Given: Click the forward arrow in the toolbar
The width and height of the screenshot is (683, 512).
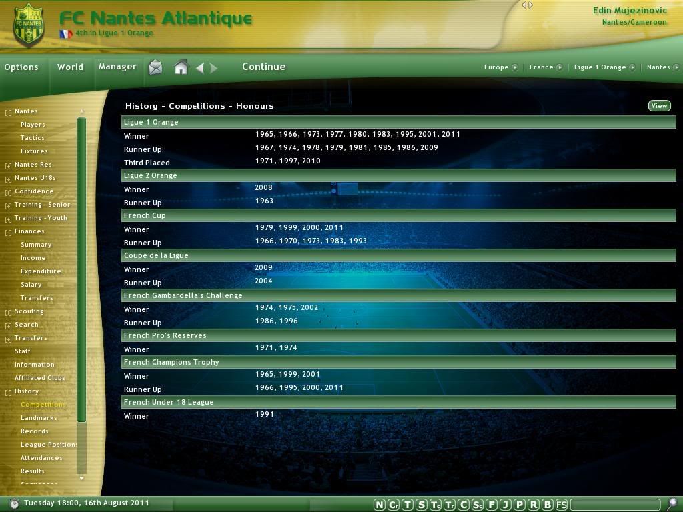Looking at the screenshot, I should (213, 68).
